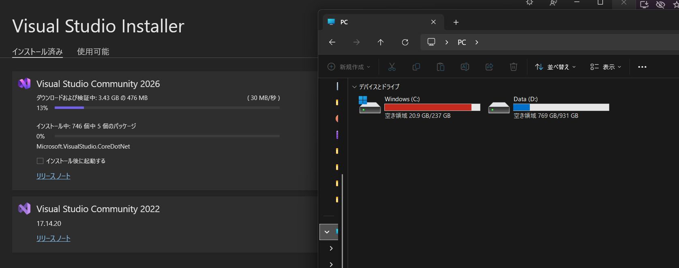
Task: Open the three-dot more options menu
Action: pyautogui.click(x=642, y=67)
